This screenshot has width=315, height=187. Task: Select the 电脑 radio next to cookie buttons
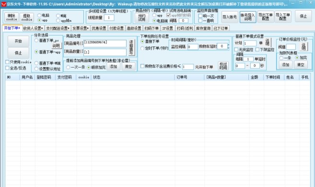pyautogui.click(x=39, y=15)
